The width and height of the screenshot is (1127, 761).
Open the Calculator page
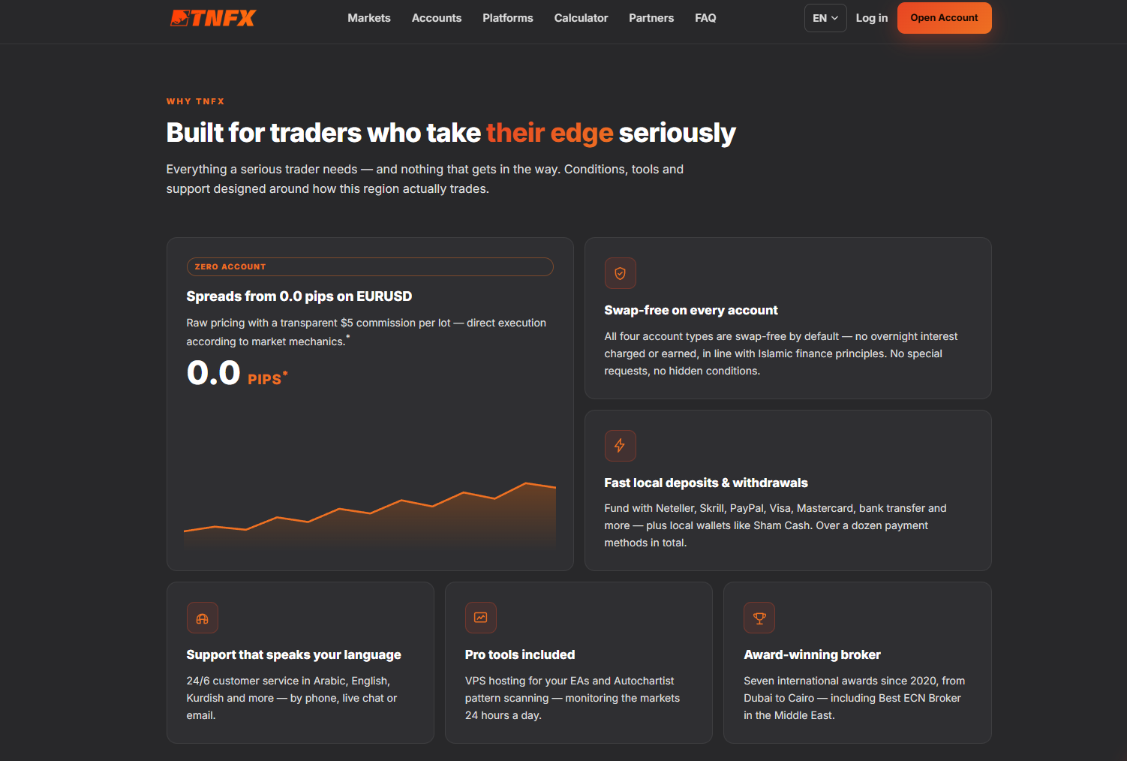(581, 18)
